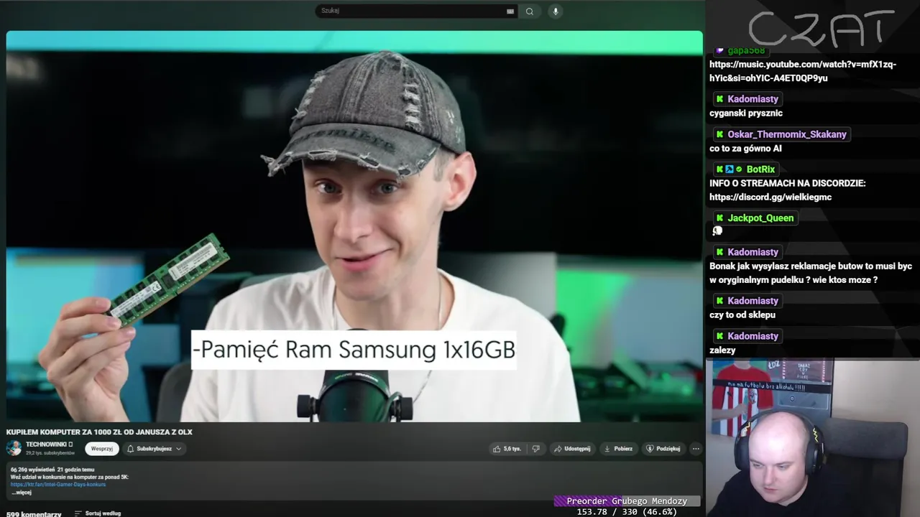This screenshot has height=517, width=920.
Task: Click the music.youtube.com link in chat
Action: (803, 71)
